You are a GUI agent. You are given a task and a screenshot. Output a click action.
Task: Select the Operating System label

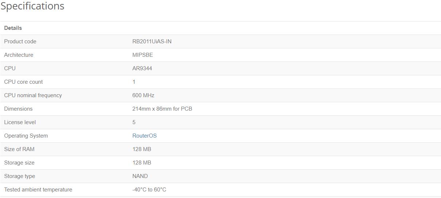point(26,136)
